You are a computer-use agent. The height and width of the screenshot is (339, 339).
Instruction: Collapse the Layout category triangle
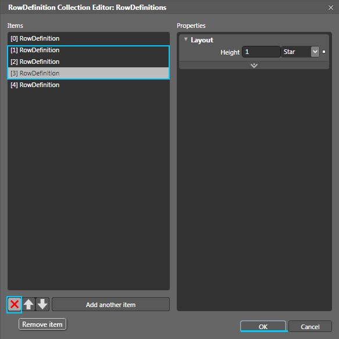[x=185, y=39]
